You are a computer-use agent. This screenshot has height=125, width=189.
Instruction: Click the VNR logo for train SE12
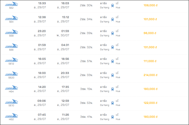[11, 60]
